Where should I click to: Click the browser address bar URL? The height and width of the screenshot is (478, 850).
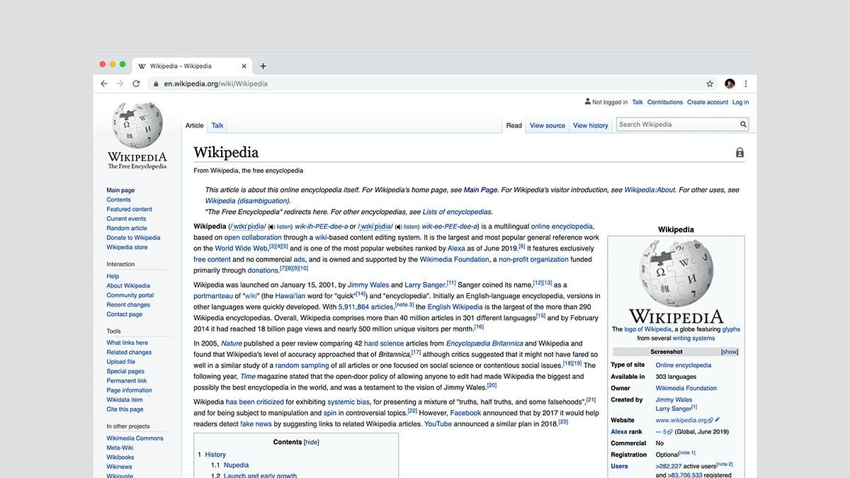click(x=216, y=84)
